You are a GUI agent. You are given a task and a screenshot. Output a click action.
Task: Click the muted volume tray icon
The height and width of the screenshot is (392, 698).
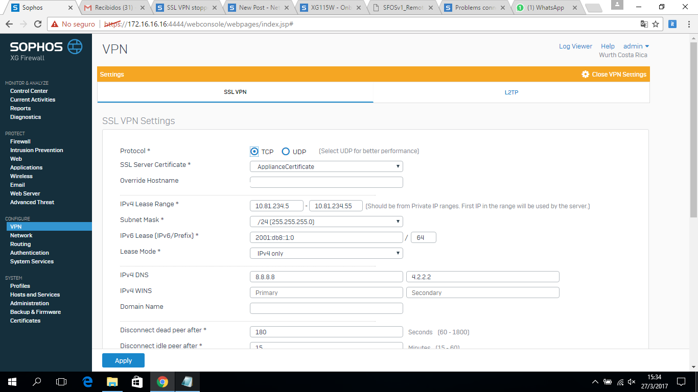[632, 382]
